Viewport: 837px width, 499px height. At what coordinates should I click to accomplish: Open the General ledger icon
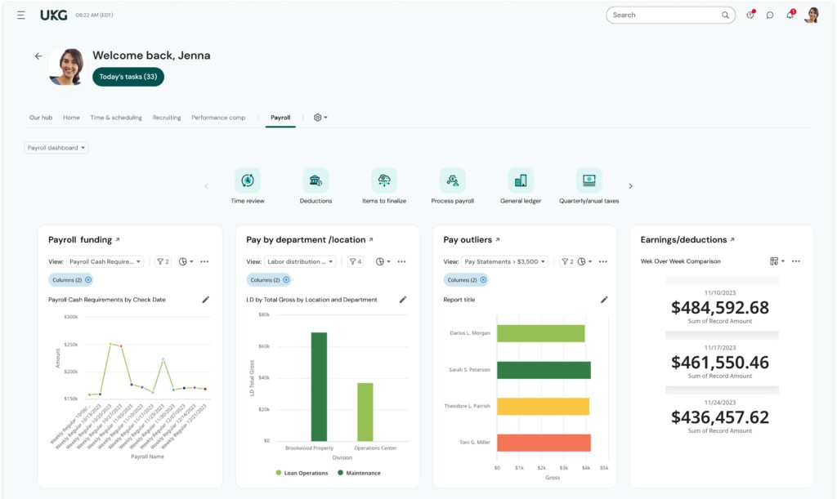(x=521, y=181)
